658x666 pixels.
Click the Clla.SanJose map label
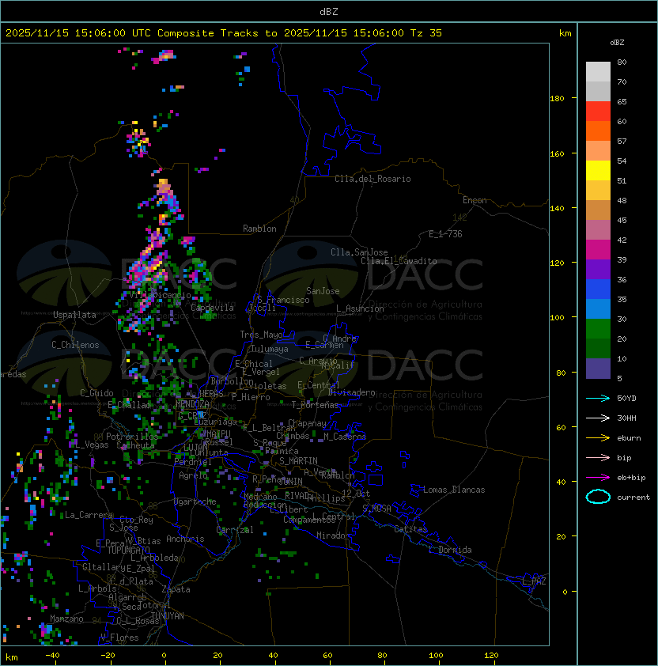pos(359,252)
